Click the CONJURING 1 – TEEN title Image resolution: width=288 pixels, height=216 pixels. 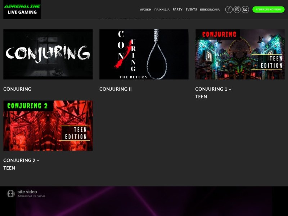pyautogui.click(x=213, y=93)
